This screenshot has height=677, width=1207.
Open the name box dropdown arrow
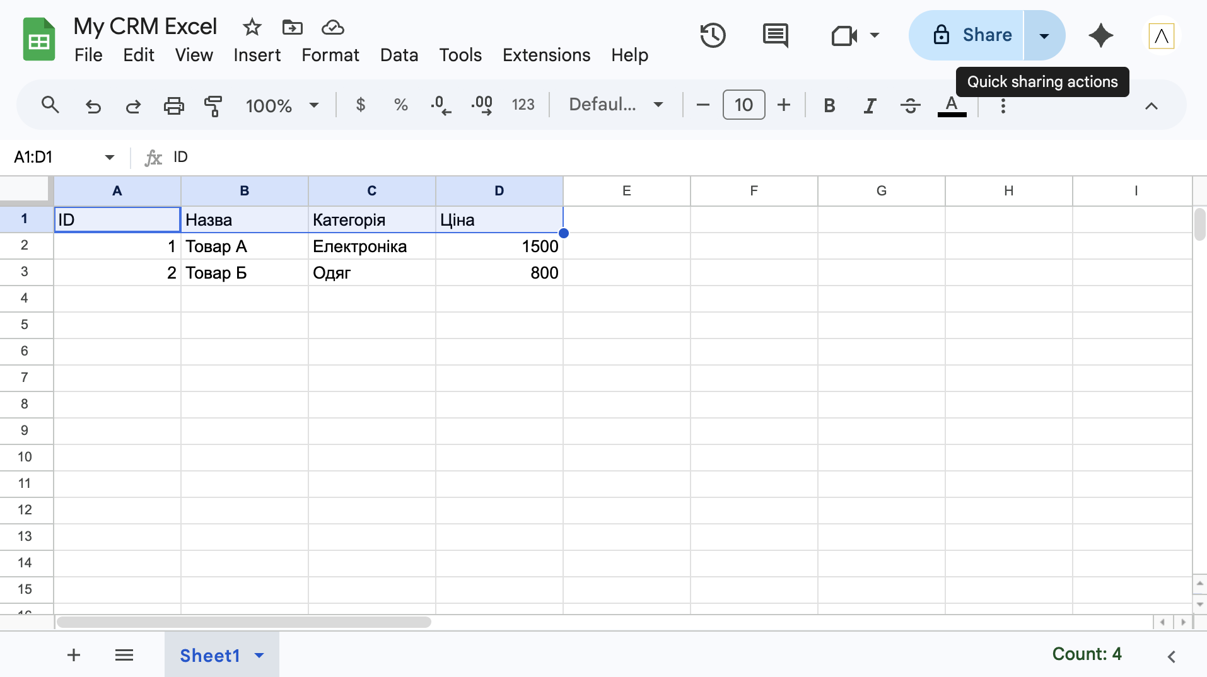pos(110,157)
